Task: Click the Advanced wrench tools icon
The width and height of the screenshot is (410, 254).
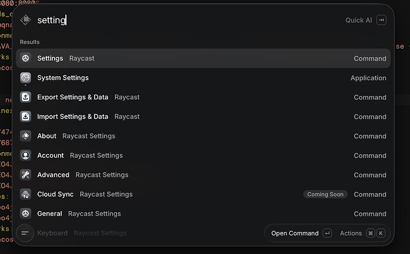Action: pyautogui.click(x=26, y=175)
